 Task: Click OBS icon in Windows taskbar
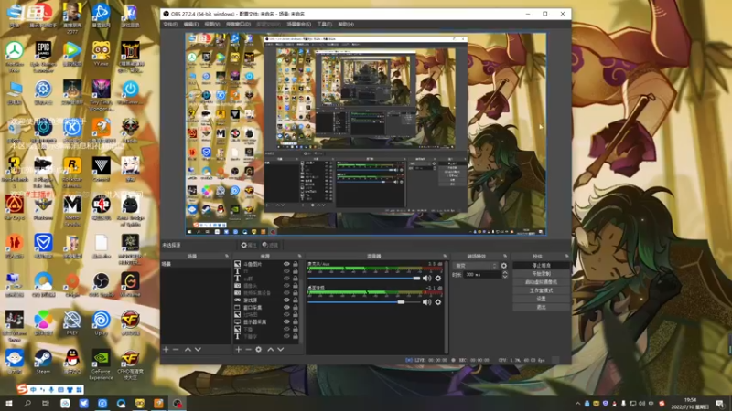(178, 403)
